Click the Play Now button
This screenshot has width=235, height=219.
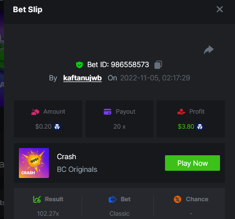192,163
